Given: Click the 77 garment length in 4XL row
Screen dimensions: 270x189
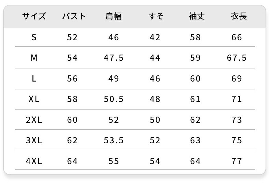Looking at the screenshot, I should (237, 161).
